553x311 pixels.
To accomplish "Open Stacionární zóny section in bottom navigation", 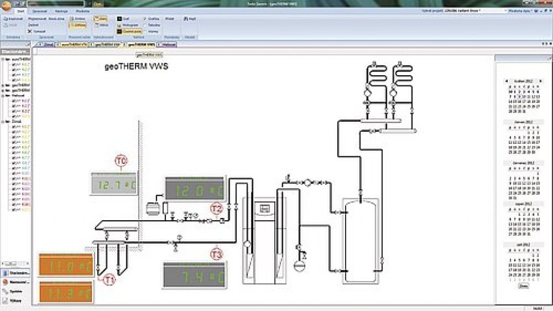I will coord(16,273).
